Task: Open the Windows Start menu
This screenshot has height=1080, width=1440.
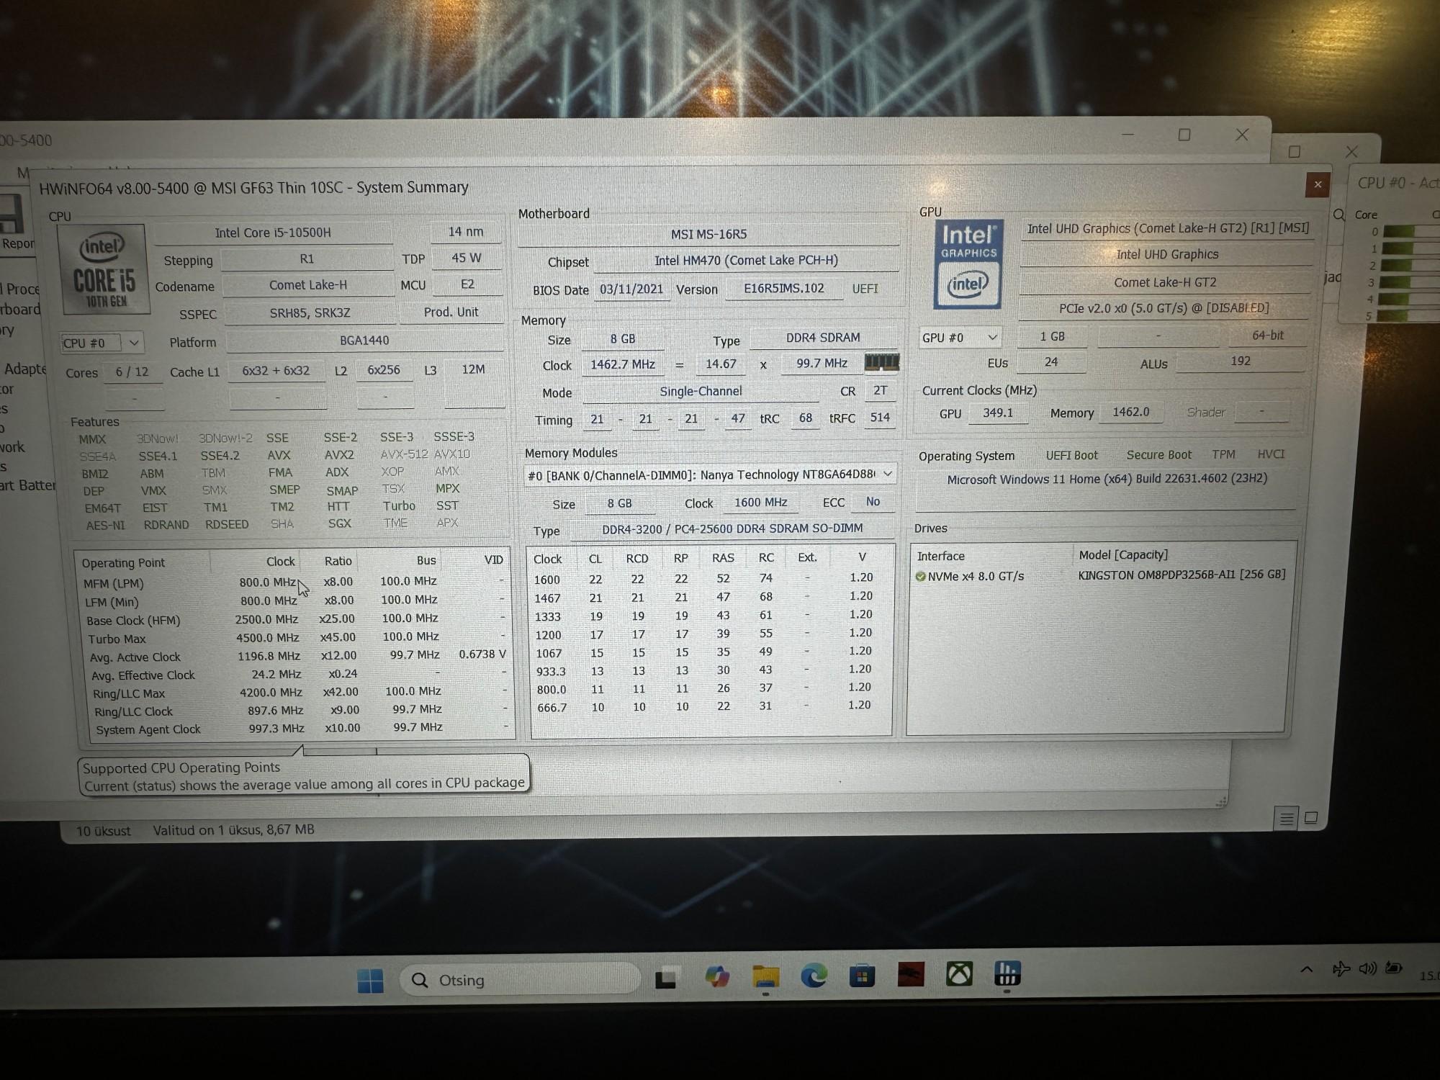Action: 371,980
